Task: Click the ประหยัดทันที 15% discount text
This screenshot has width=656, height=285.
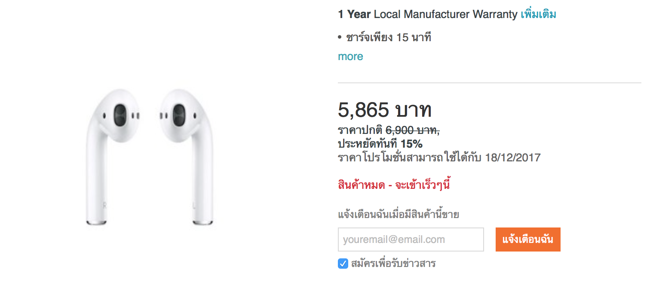Action: (x=380, y=144)
